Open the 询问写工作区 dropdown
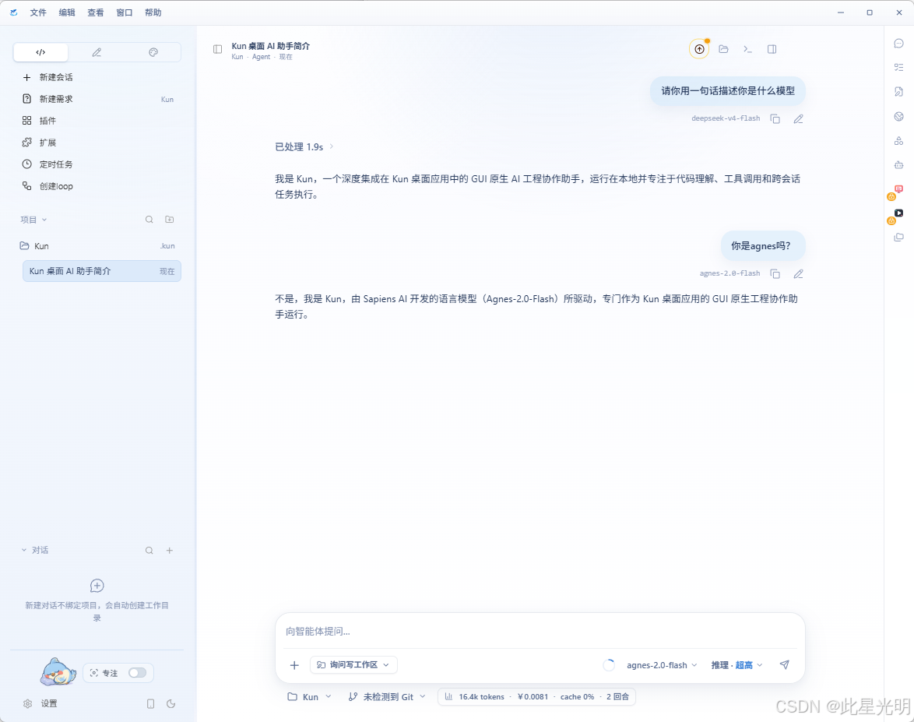Screen dimensions: 914x722 (353, 665)
